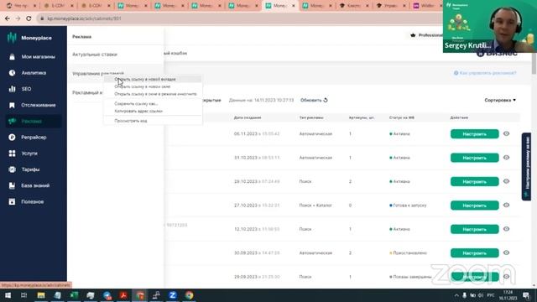The width and height of the screenshot is (537, 302).
Task: Click Настроить for the 30.09.2023 campaign
Action: (474, 253)
